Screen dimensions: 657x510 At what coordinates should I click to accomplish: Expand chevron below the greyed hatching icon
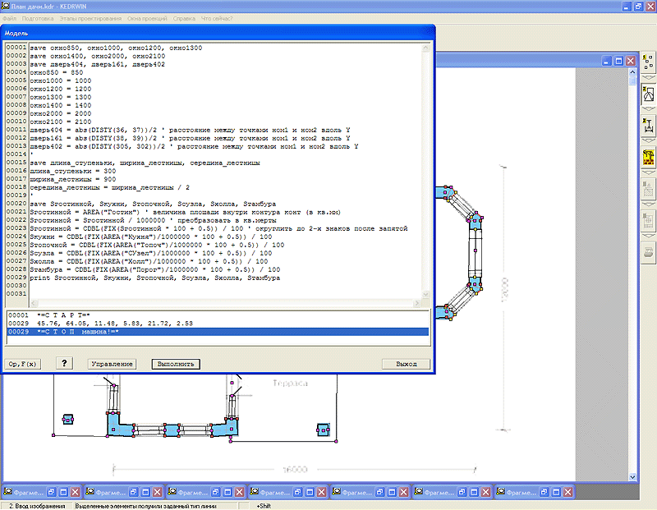click(648, 204)
